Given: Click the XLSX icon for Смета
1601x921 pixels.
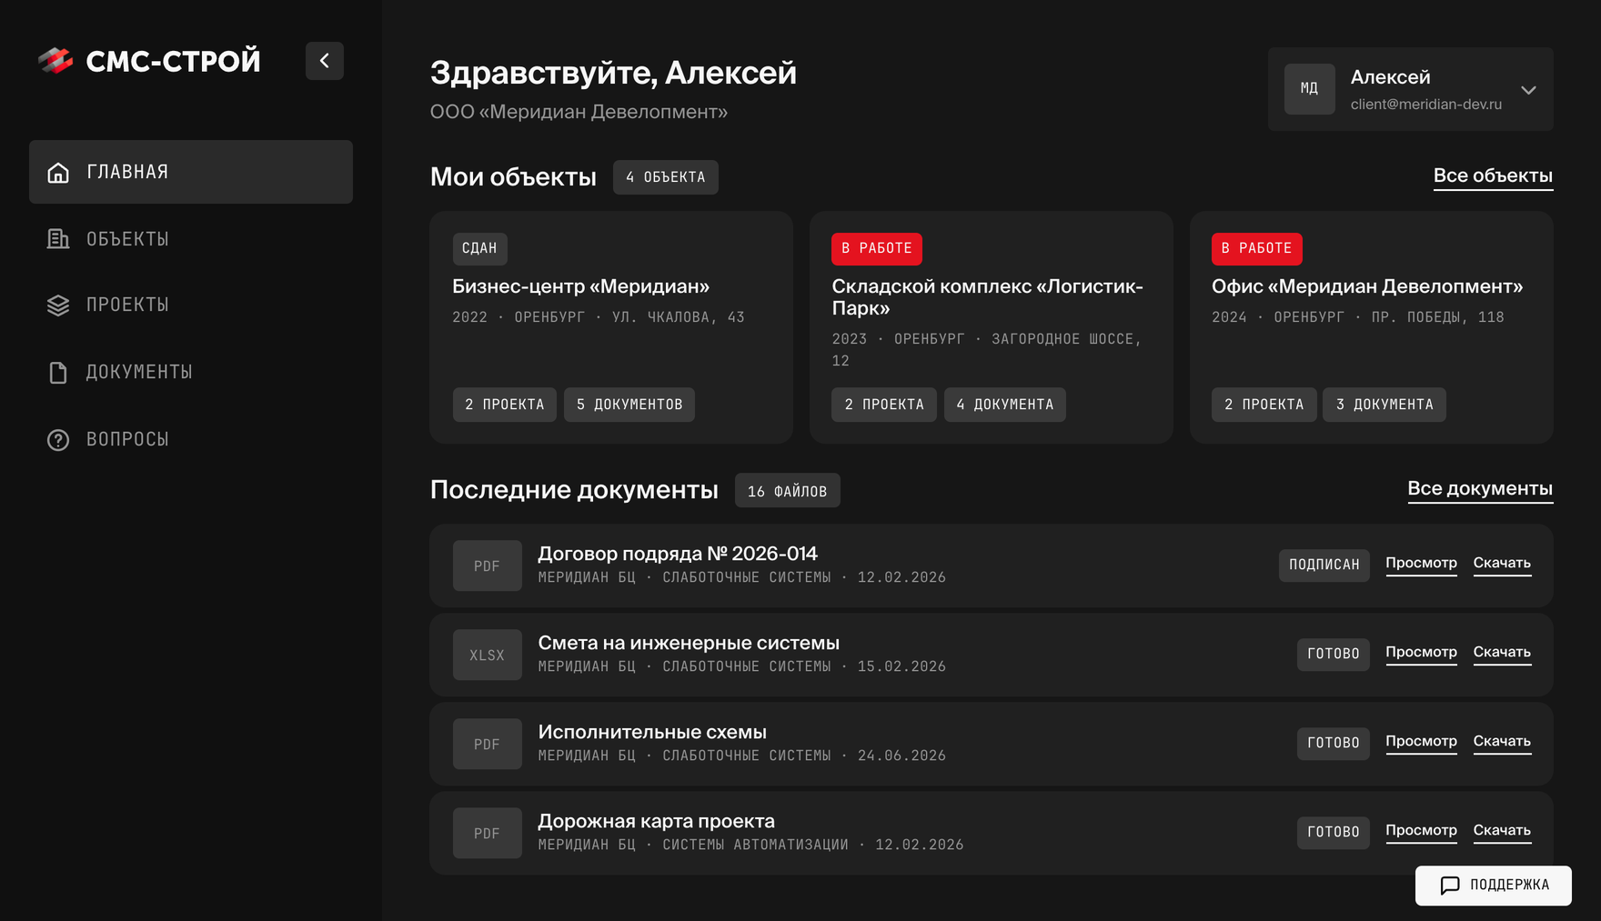Looking at the screenshot, I should point(488,655).
